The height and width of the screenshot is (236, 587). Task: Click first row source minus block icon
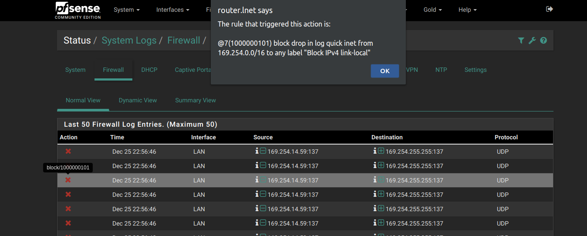coord(263,151)
